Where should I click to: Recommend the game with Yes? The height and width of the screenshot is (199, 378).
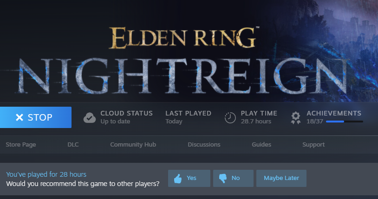(189, 178)
